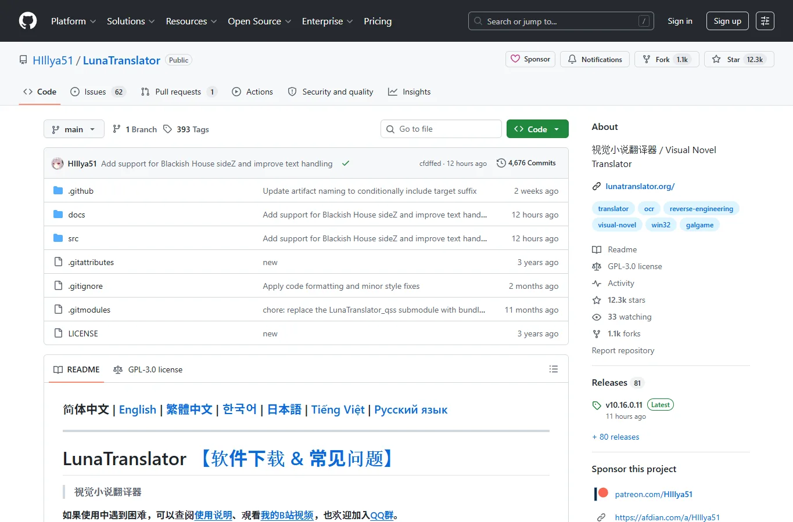Click the reverse-engineering topic tag
The width and height of the screenshot is (793, 522).
click(701, 209)
